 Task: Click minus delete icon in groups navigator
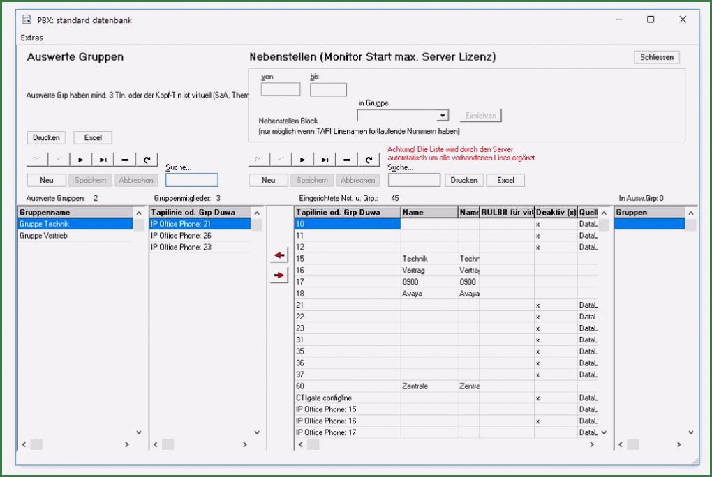tap(125, 160)
